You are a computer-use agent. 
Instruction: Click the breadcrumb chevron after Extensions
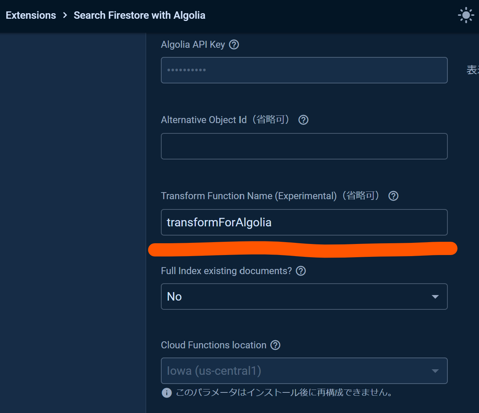pos(65,15)
